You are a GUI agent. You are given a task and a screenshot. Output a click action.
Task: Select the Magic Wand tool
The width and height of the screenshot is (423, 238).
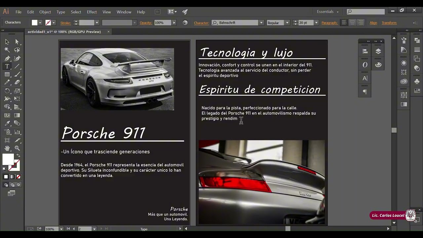(x=7, y=50)
